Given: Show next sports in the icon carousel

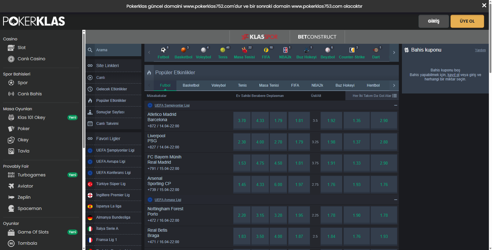Looking at the screenshot, I should 394,52.
